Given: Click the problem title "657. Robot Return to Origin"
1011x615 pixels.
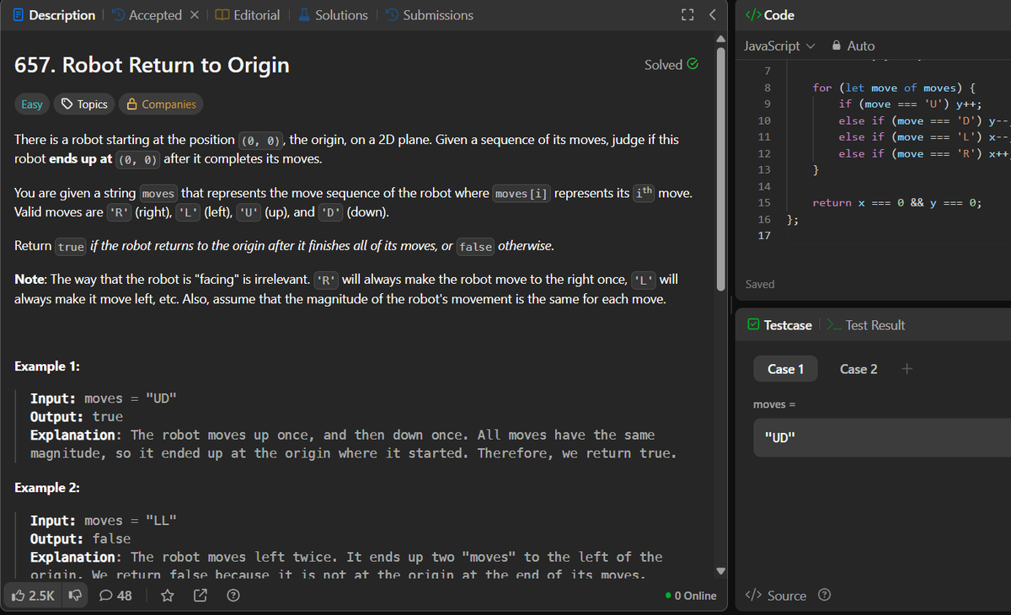Looking at the screenshot, I should click(152, 65).
